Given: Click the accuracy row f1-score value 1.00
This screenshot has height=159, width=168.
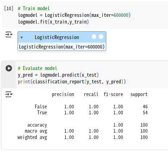Looking at the screenshot, I should 118,125.
